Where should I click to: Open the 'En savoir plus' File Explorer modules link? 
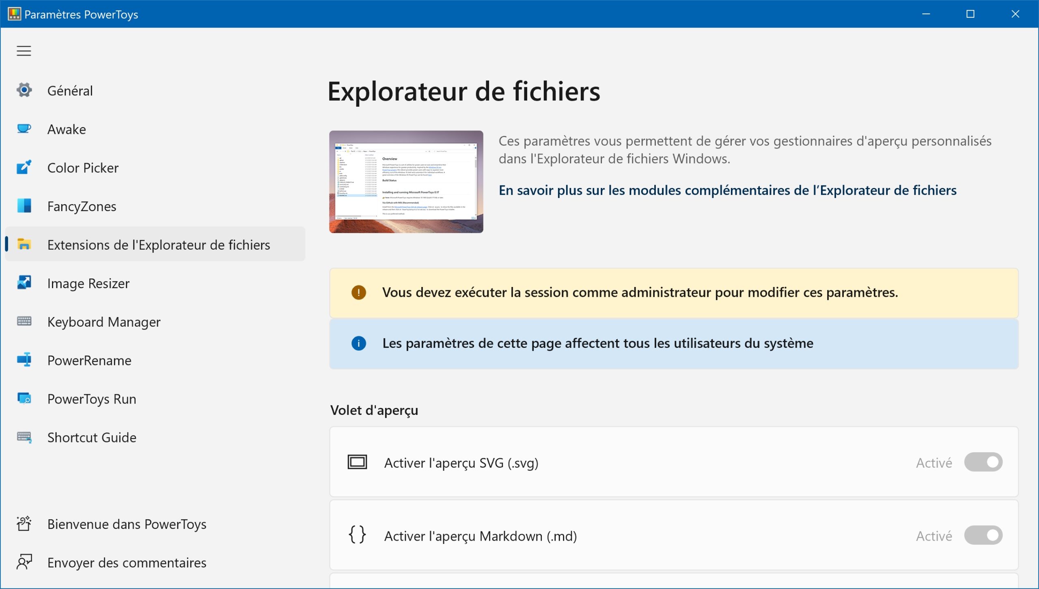(727, 190)
